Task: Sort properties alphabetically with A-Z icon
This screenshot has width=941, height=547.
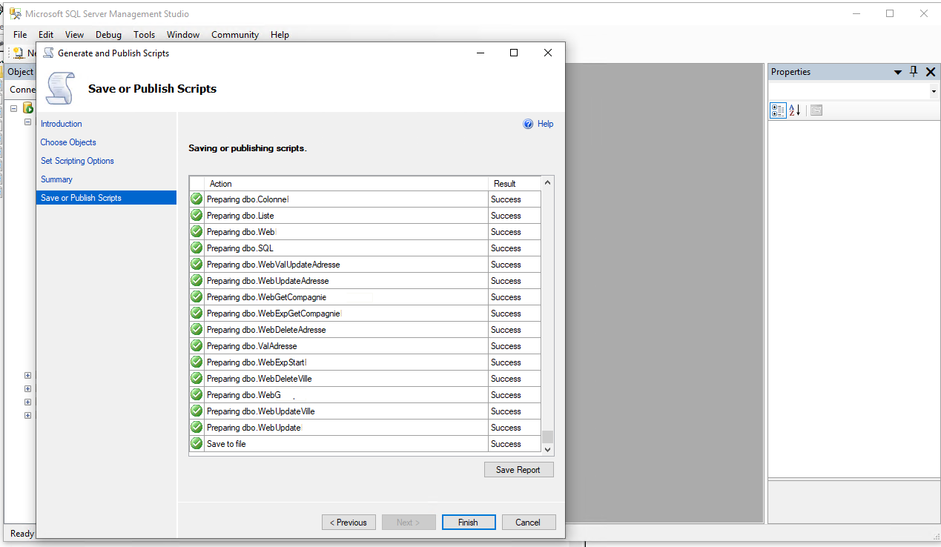Action: [794, 110]
